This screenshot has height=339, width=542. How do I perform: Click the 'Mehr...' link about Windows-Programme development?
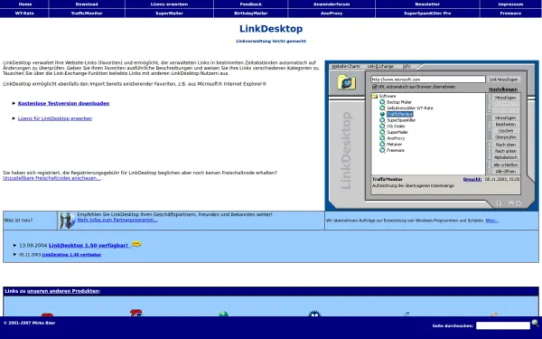point(492,221)
